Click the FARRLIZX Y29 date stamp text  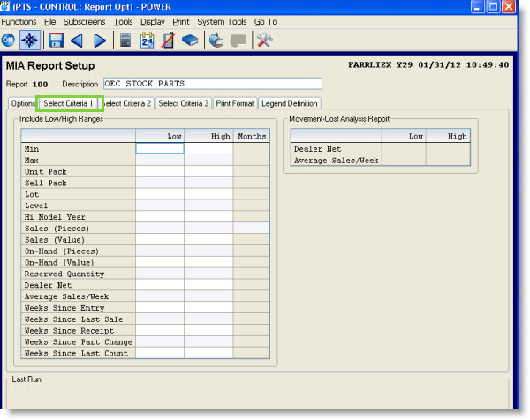coord(428,64)
